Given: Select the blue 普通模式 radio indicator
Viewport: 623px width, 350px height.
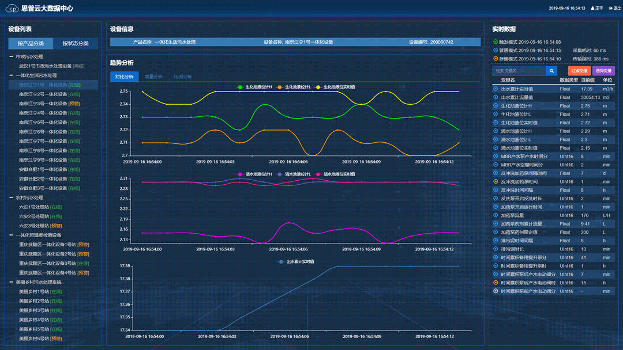Looking at the screenshot, I should tap(496, 50).
